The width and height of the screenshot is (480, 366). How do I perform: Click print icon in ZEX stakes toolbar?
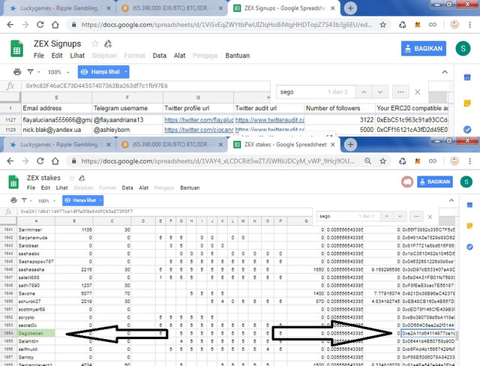[x=13, y=200]
